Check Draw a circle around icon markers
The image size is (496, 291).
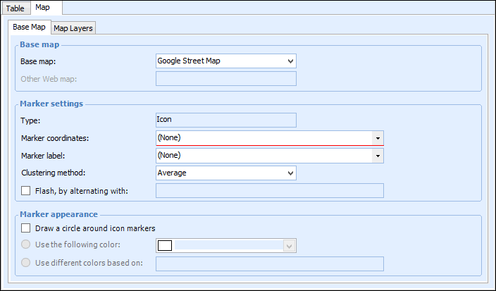tap(26, 228)
